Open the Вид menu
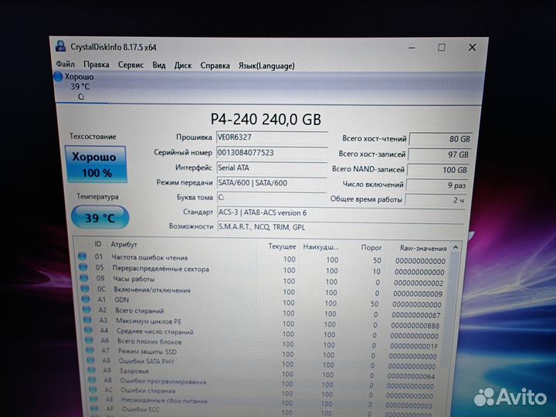 [x=159, y=65]
